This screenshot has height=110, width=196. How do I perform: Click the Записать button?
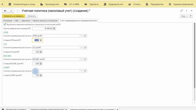pyautogui.click(x=32, y=16)
